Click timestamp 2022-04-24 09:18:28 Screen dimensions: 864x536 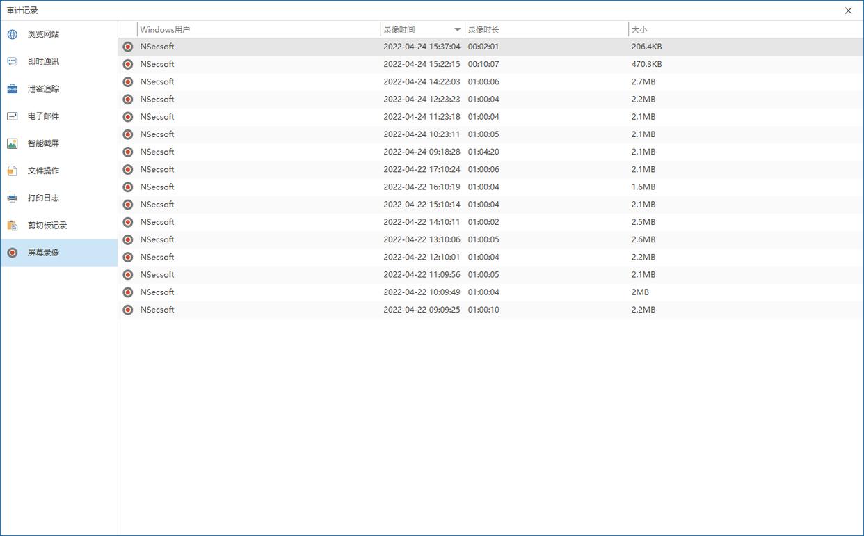(x=422, y=152)
